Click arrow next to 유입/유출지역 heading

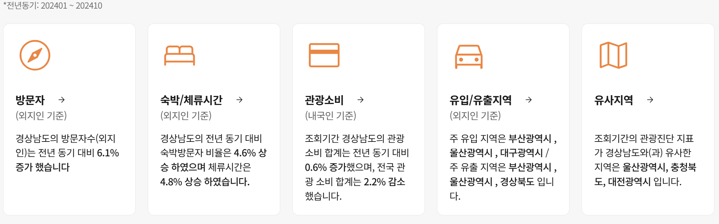click(529, 100)
